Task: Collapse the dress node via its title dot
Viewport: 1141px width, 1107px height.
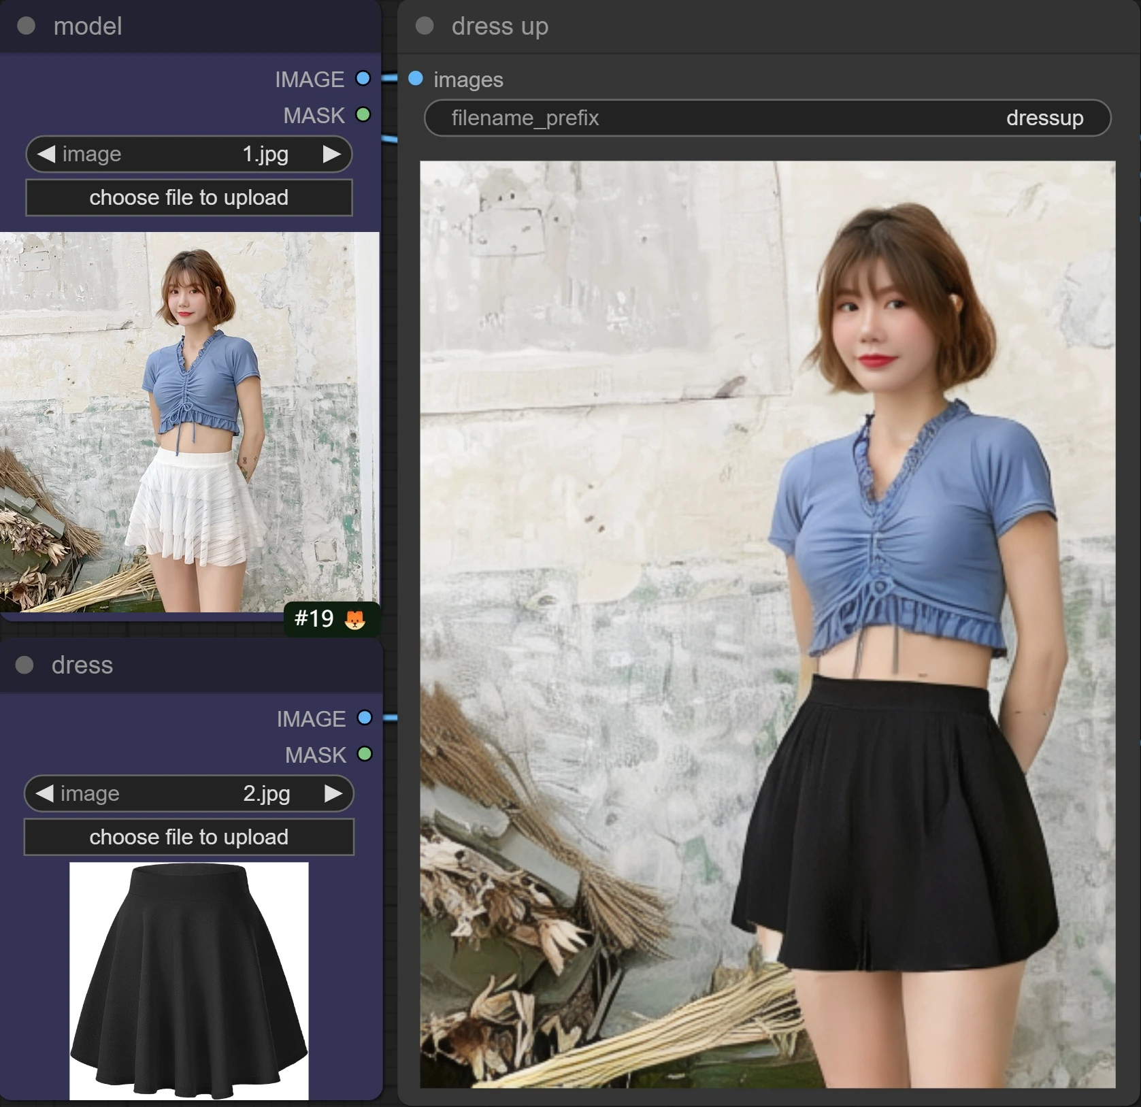Action: 26,665
